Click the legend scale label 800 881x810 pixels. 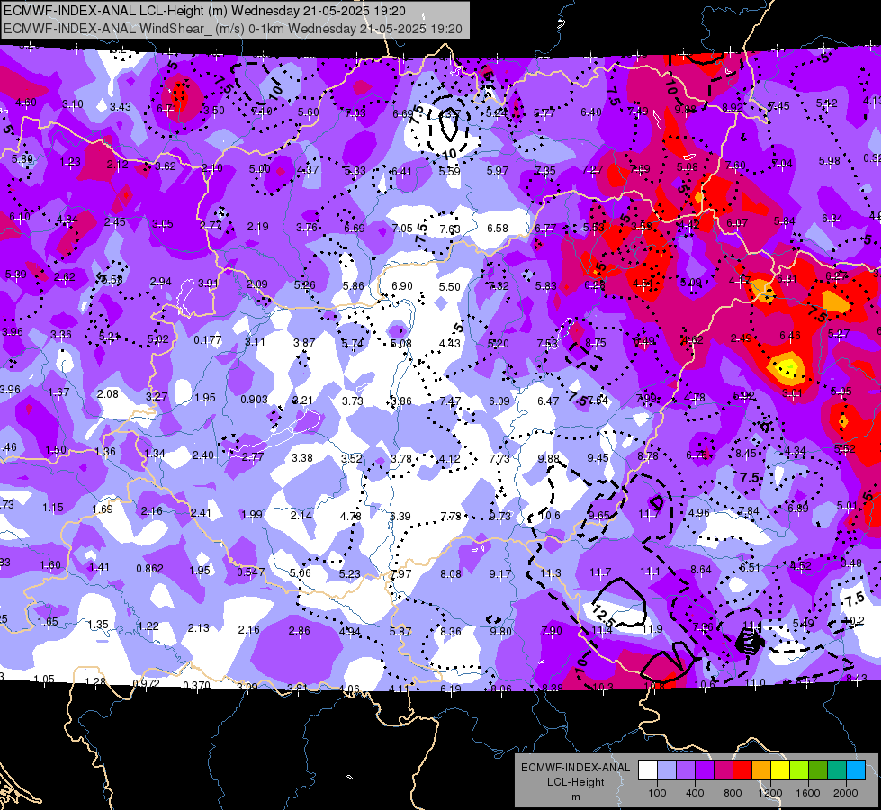coord(733,793)
